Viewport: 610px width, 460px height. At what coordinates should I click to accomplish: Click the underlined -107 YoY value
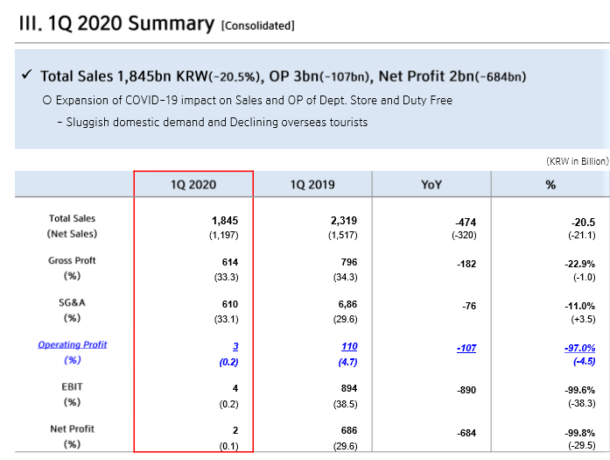(x=466, y=347)
